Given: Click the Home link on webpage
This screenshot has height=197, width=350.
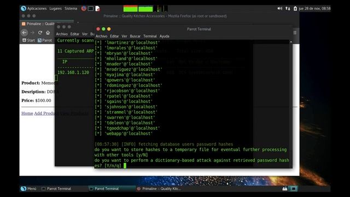Looking at the screenshot, I should pos(27,113).
